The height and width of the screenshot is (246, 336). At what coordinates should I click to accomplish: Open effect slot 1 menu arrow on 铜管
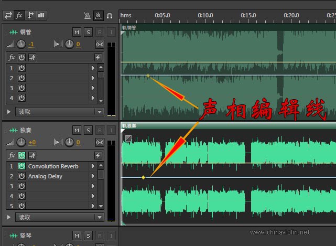click(x=93, y=68)
